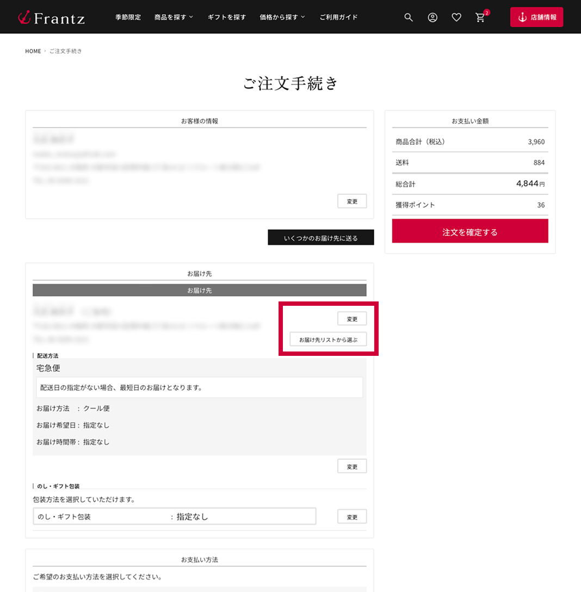Click the Frantz logo in header

(x=51, y=17)
